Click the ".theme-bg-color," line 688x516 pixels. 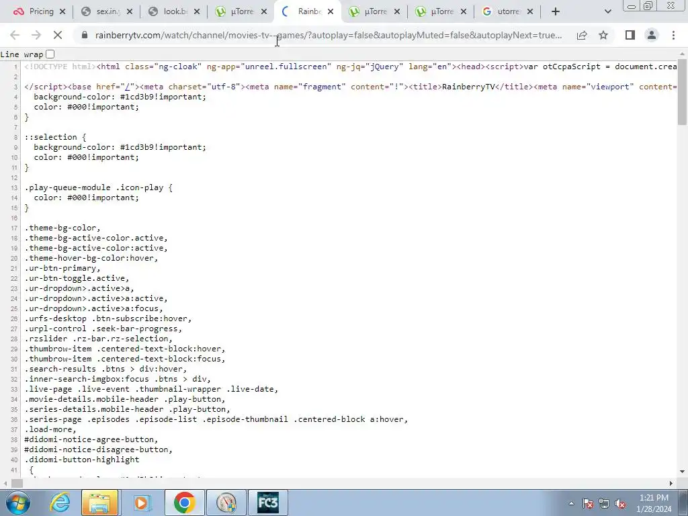pyautogui.click(x=62, y=228)
